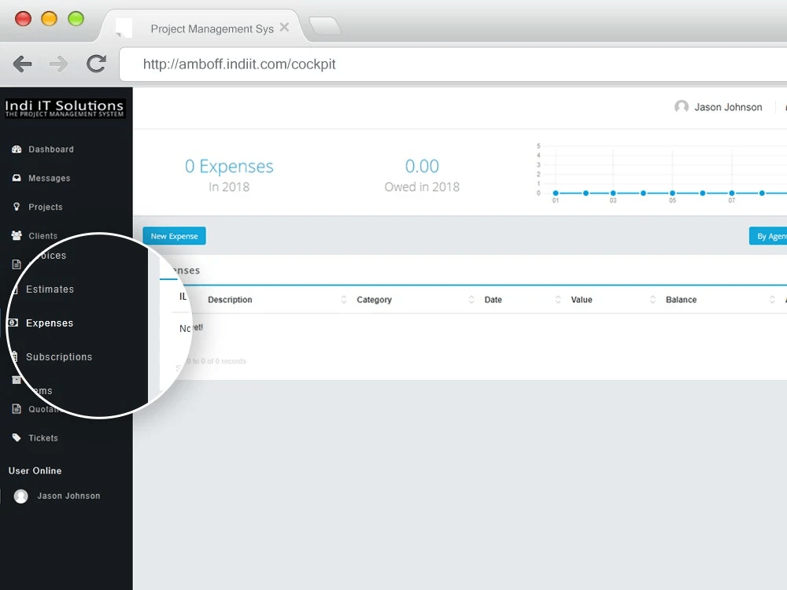Click the 0.00 owed amount

[422, 166]
